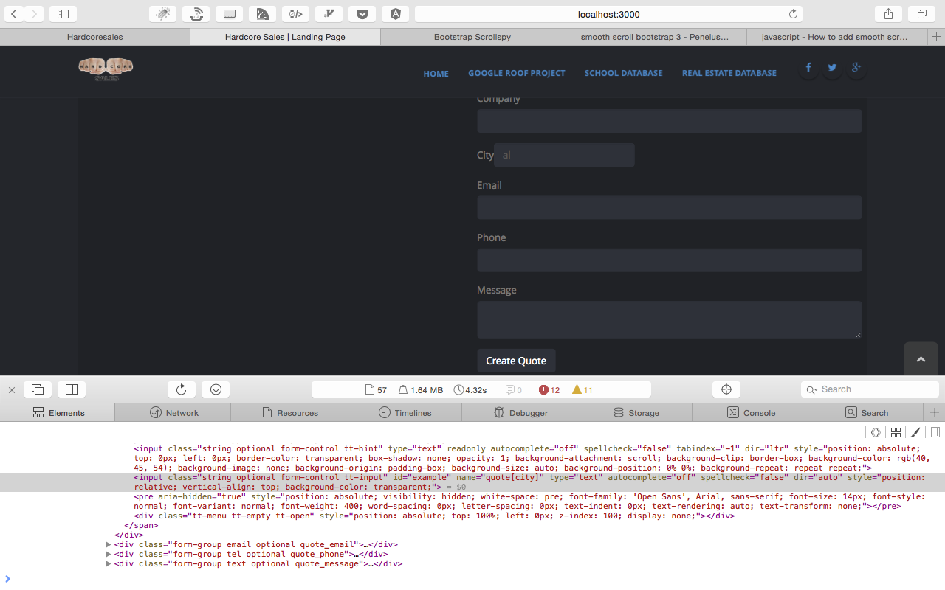The height and width of the screenshot is (590, 945).
Task: Click the Vimeo-style V extension icon
Action: pos(329,14)
